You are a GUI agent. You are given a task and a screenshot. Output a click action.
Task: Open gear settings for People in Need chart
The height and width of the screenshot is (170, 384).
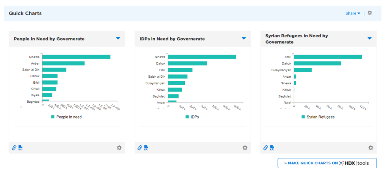pyautogui.click(x=119, y=148)
